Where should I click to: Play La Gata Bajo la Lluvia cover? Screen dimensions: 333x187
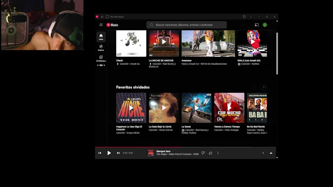click(x=164, y=108)
